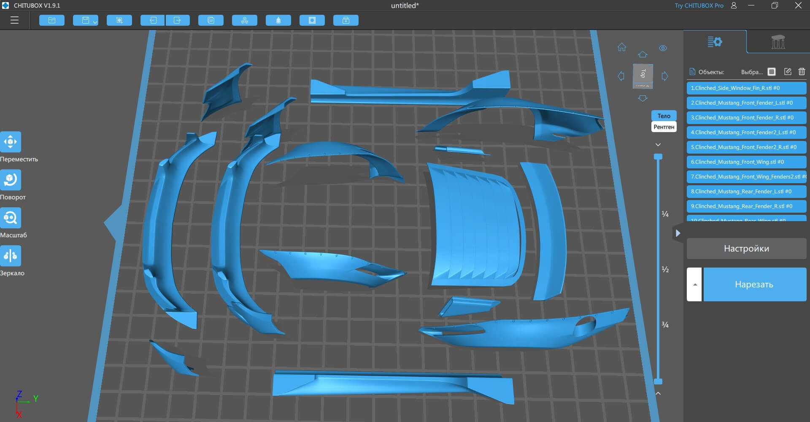Select the Move (Переместить) tool
The width and height of the screenshot is (810, 422).
click(x=11, y=142)
